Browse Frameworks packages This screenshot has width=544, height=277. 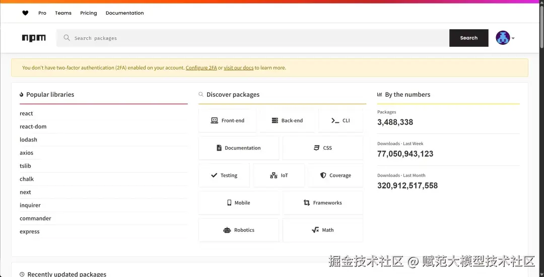click(x=323, y=202)
